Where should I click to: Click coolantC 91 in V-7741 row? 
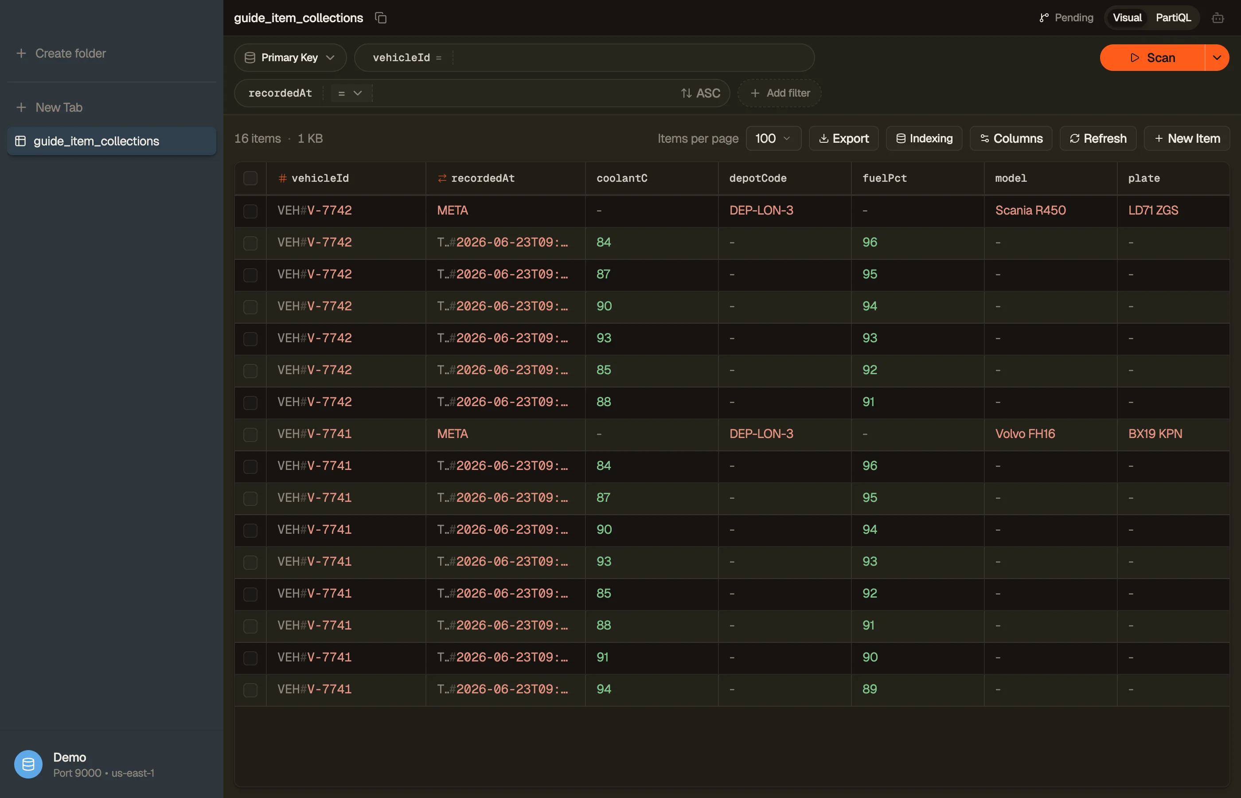pos(602,657)
